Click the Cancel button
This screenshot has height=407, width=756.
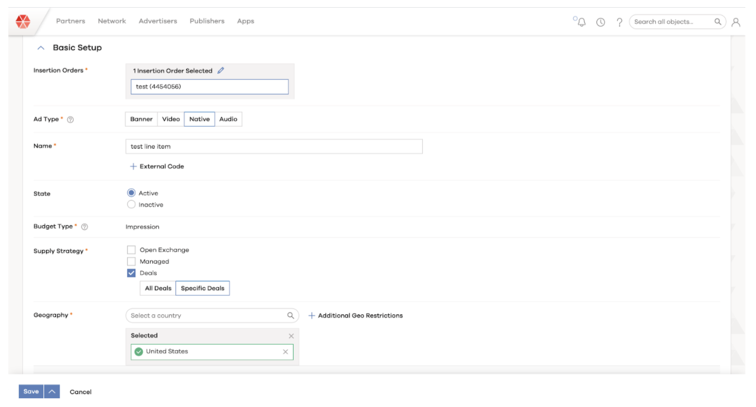click(81, 392)
